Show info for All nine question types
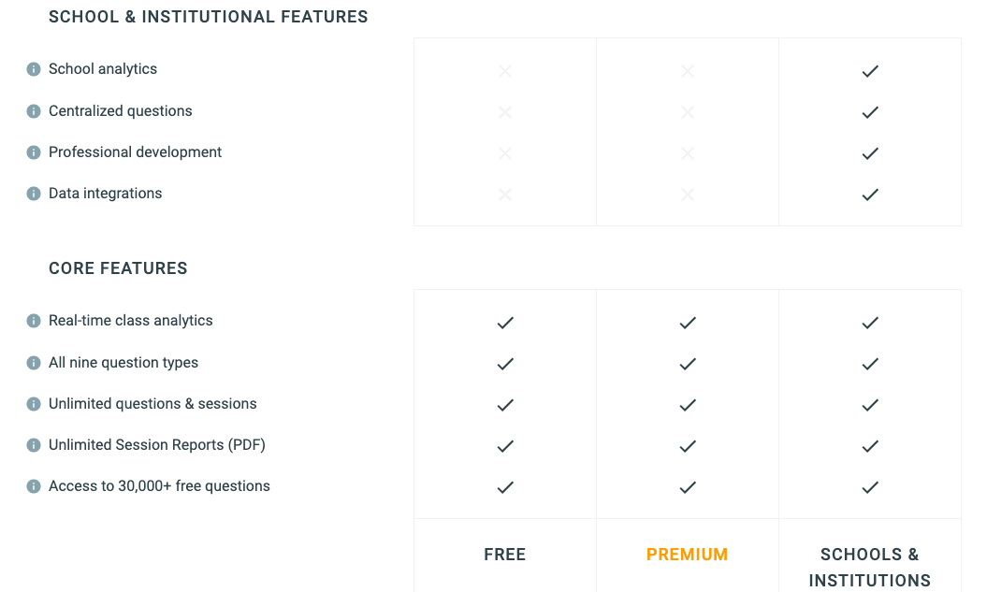The width and height of the screenshot is (987, 592). pyautogui.click(x=34, y=363)
